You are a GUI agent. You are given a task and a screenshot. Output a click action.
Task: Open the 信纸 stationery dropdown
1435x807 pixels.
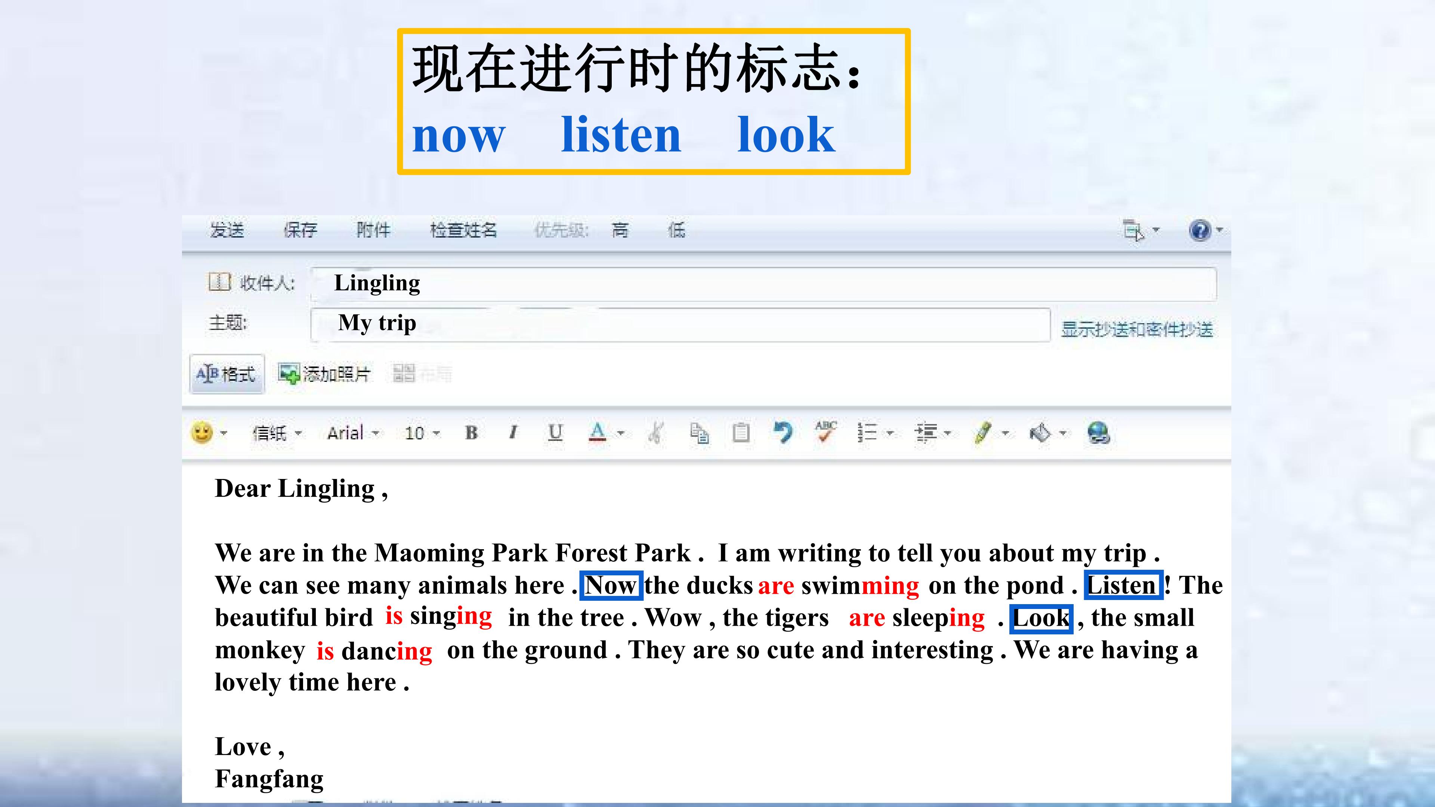click(x=277, y=433)
